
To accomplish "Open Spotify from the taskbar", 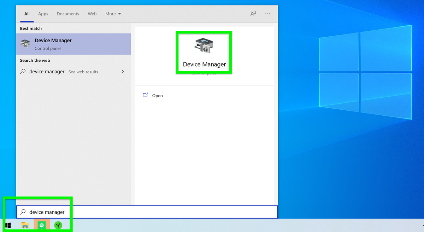I will click(41, 225).
